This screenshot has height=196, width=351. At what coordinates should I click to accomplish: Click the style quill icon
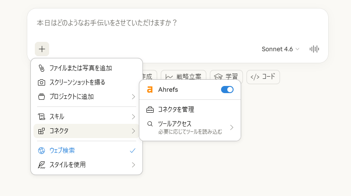pyautogui.click(x=42, y=165)
